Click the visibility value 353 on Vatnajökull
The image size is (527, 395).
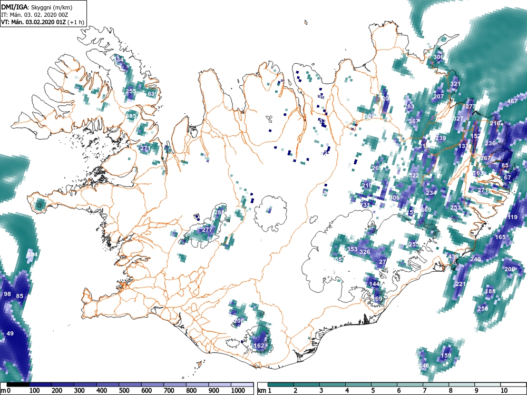click(x=352, y=249)
